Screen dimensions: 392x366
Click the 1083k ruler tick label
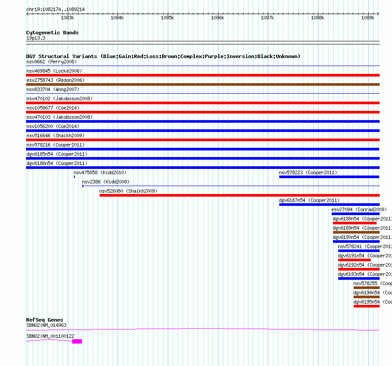[x=67, y=18]
